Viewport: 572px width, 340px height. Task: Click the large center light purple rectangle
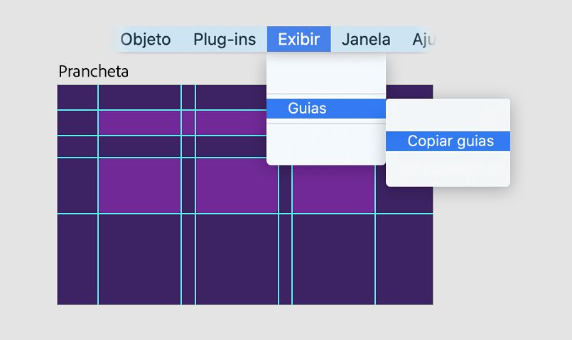[x=237, y=185]
